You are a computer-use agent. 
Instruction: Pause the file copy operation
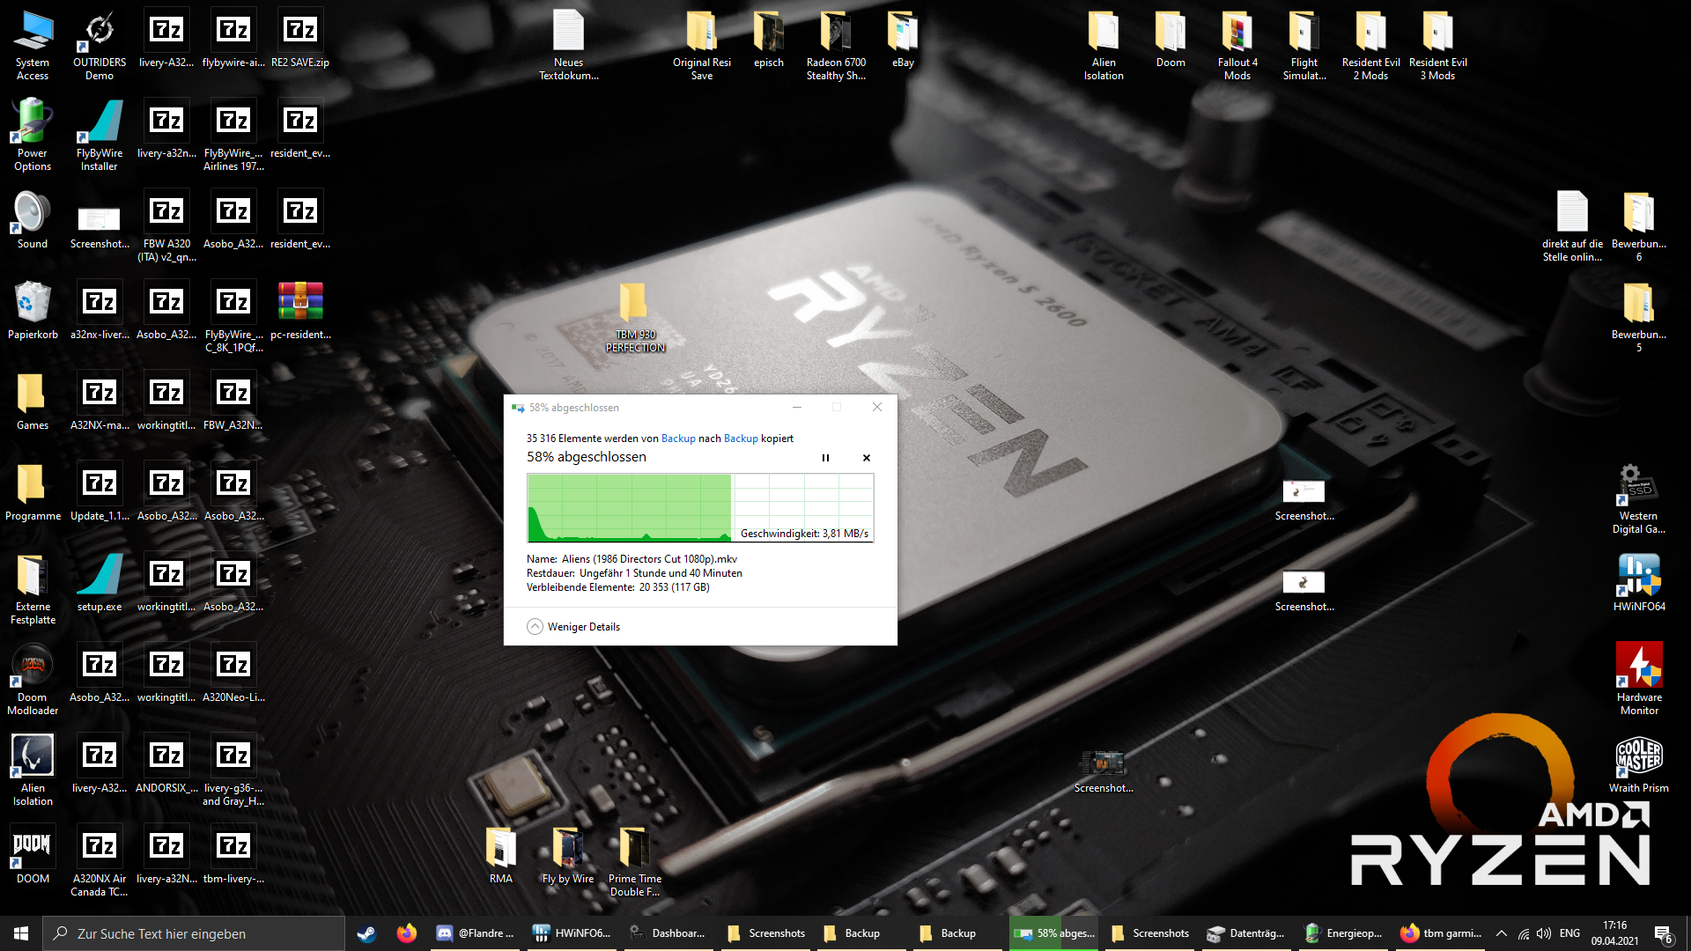pyautogui.click(x=825, y=458)
